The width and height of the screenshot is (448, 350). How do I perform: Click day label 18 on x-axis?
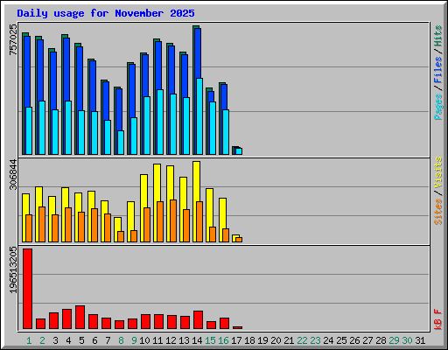point(249,340)
